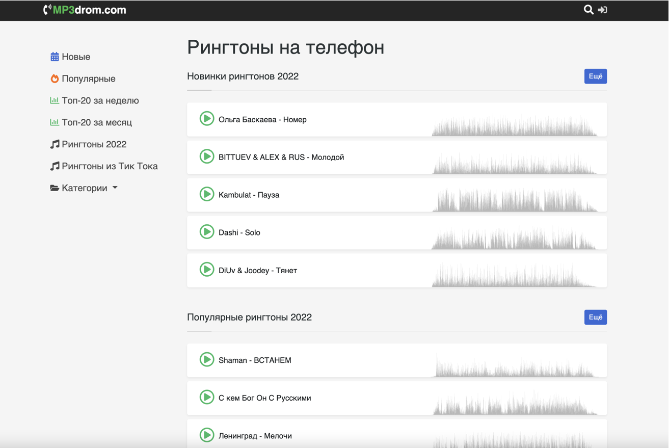Play Ольга Баскаева - Номер ringtone
The image size is (669, 448).
point(206,119)
